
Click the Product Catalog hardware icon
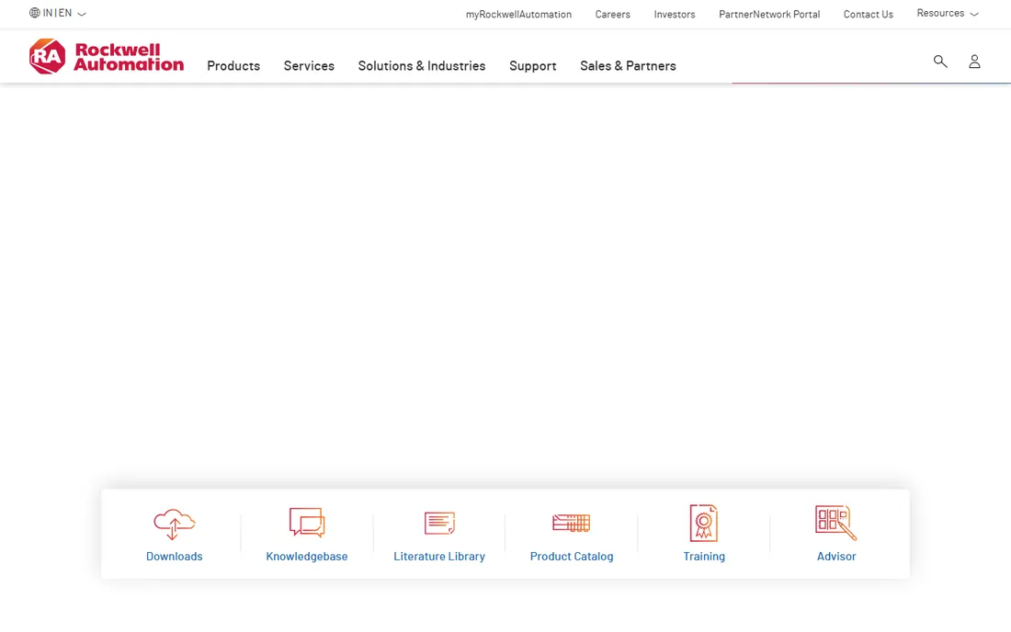coord(572,523)
